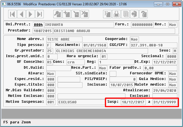Screen dimensions: 183x127
Task: Maximize the Modifica Prestadores window
Action: click(x=167, y=4)
